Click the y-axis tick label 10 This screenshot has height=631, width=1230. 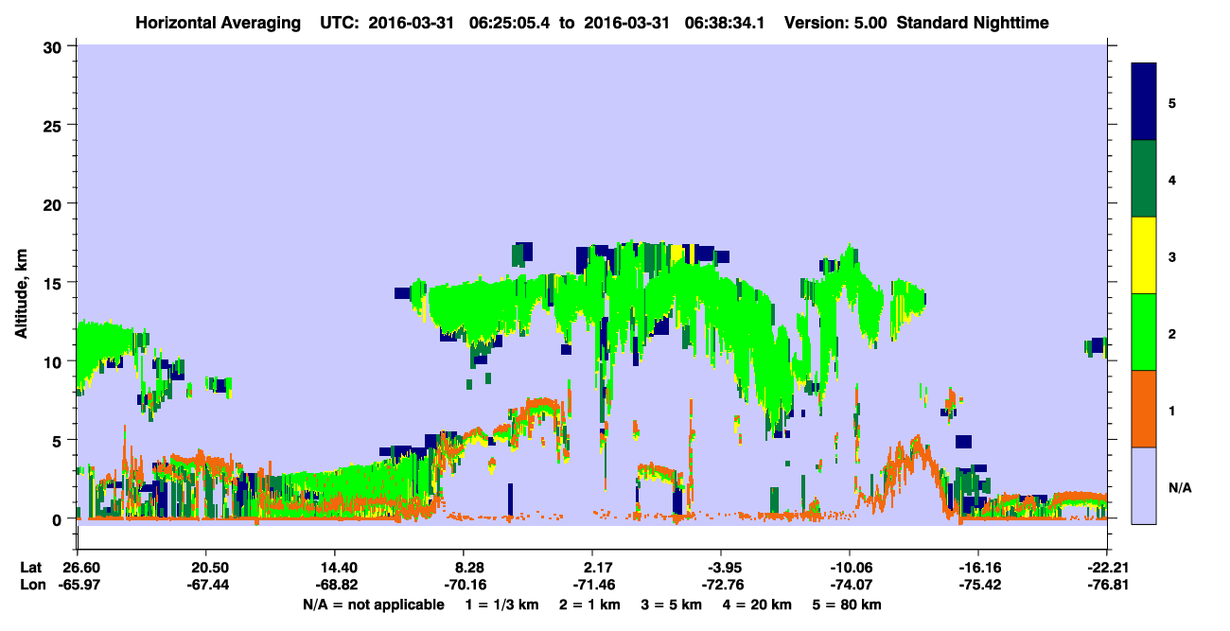(x=55, y=361)
